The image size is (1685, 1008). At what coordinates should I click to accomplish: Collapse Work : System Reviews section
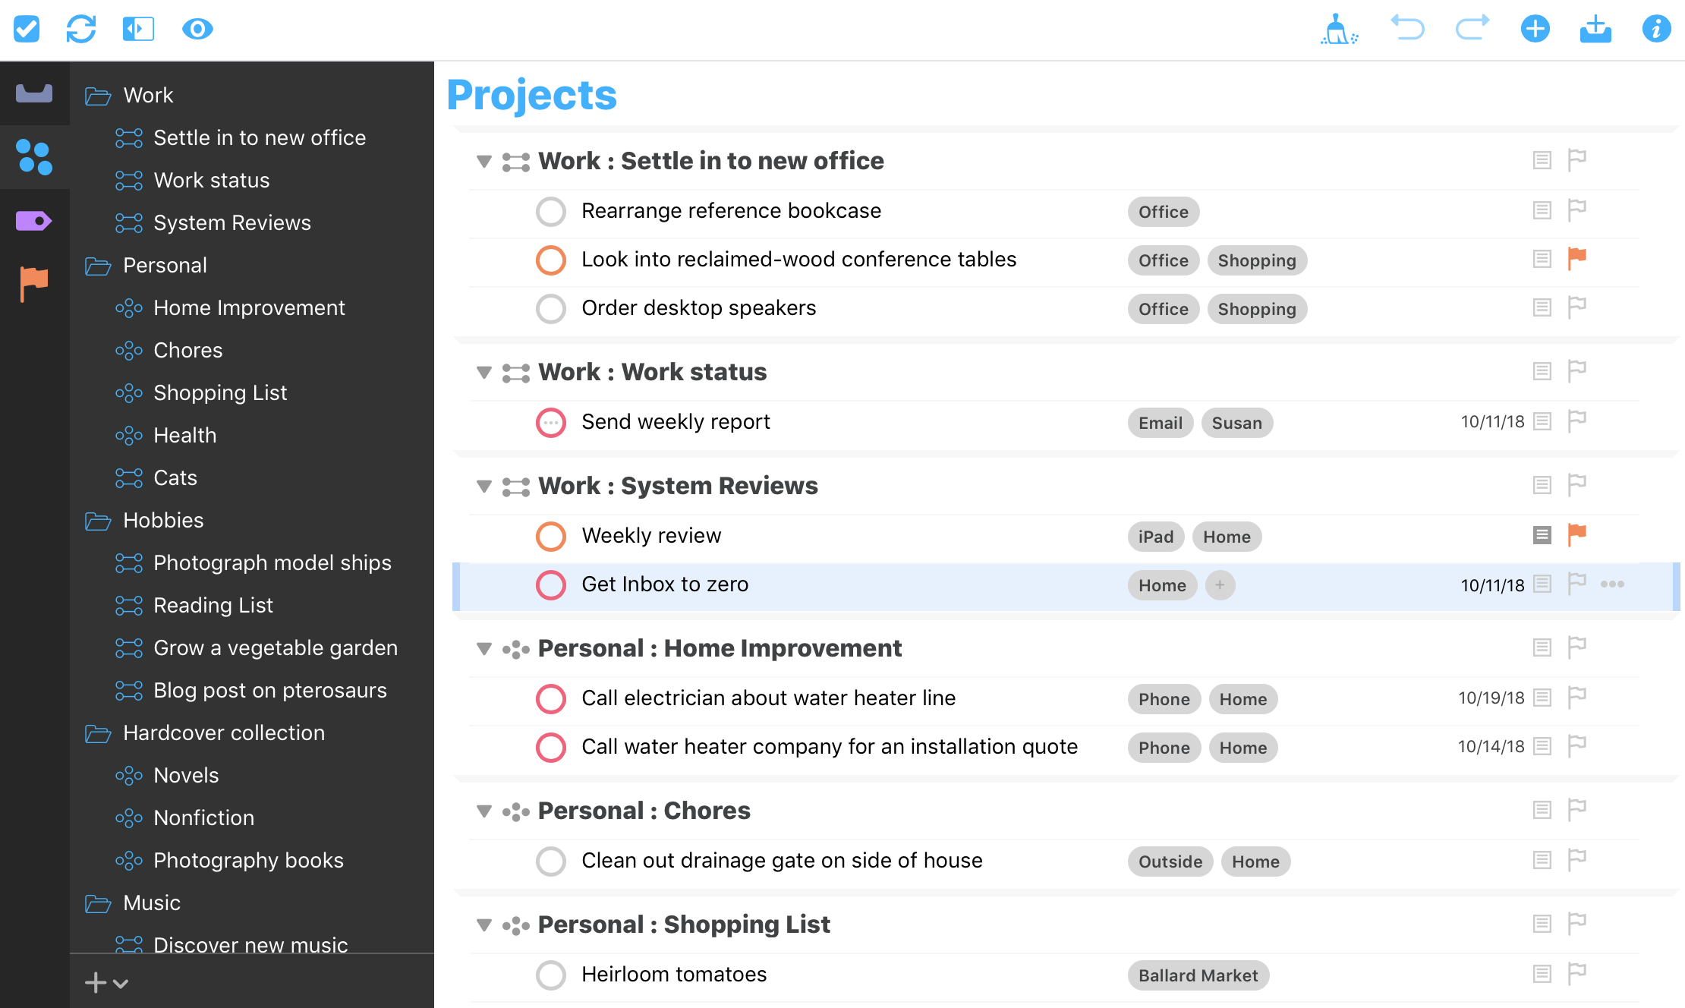[483, 485]
